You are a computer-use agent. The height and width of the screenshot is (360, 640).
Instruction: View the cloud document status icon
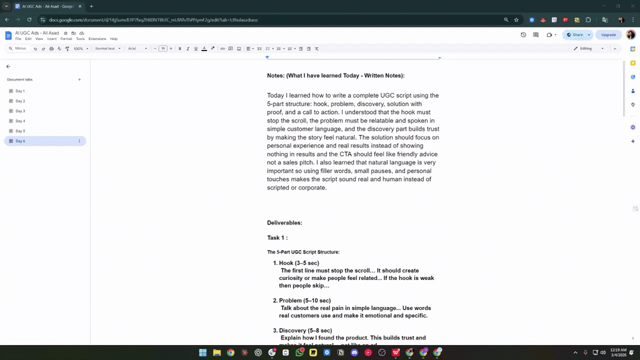click(x=82, y=33)
